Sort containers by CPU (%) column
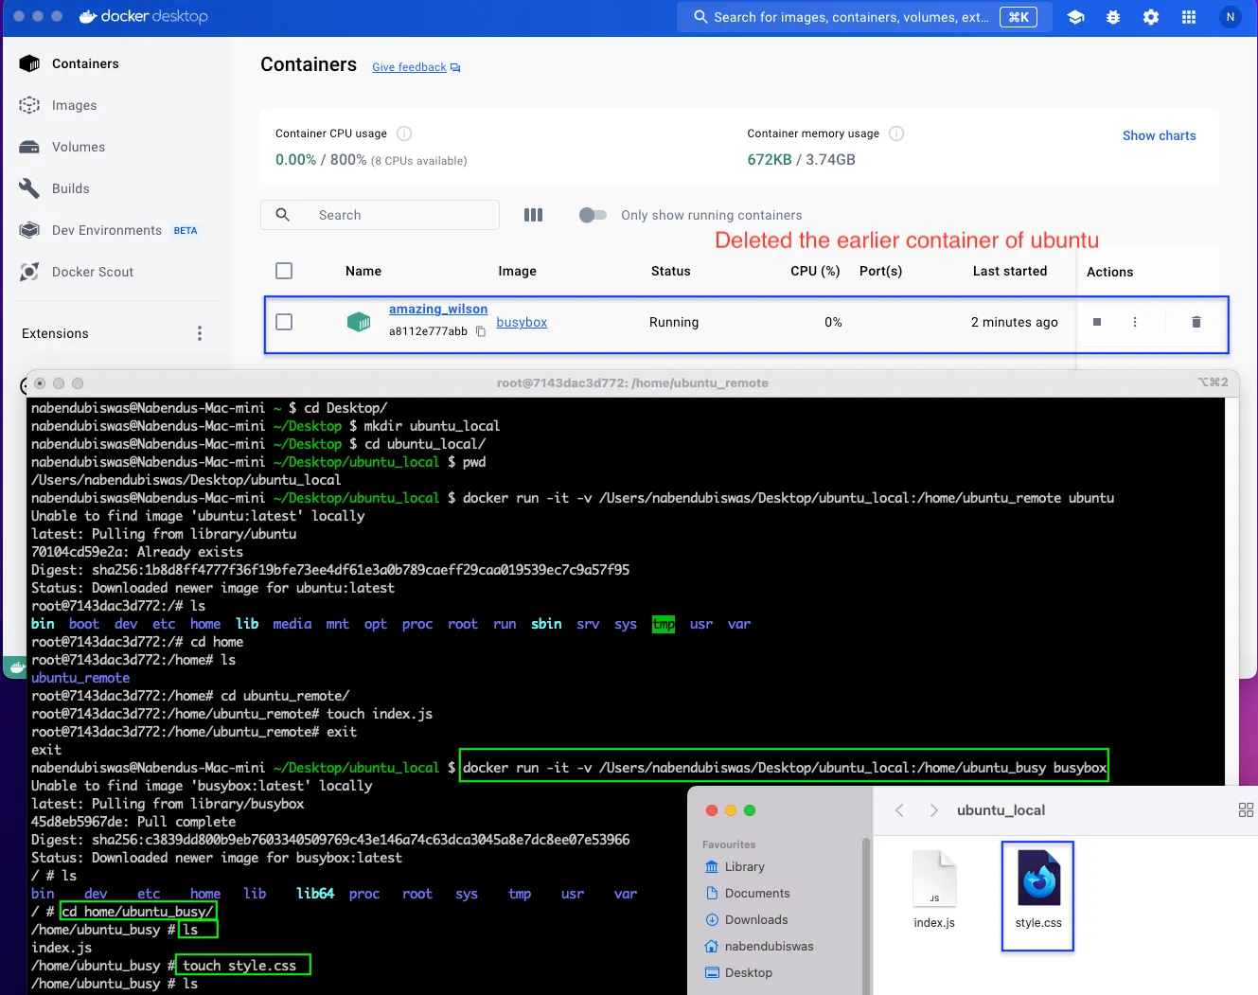The image size is (1258, 995). (x=815, y=271)
